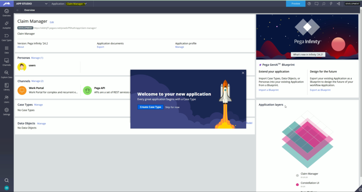
Task: Open the user profile avatar at sidebar bottom
Action: [7, 188]
